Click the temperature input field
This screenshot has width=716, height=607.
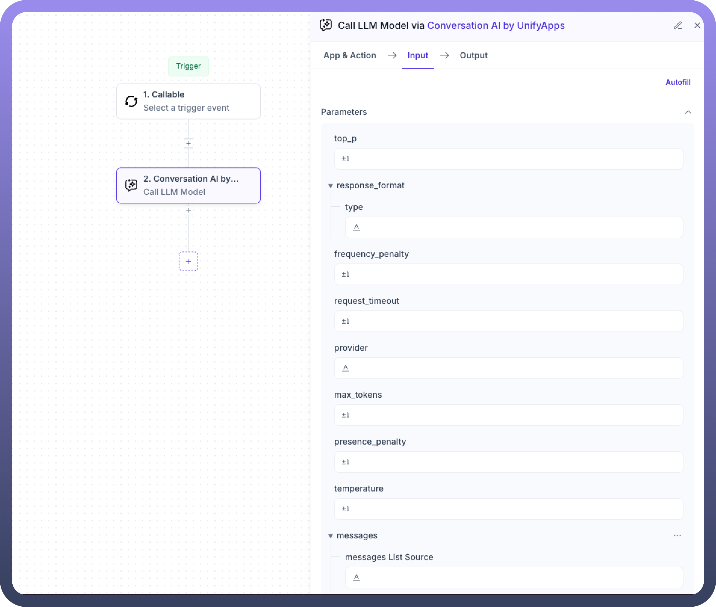508,509
